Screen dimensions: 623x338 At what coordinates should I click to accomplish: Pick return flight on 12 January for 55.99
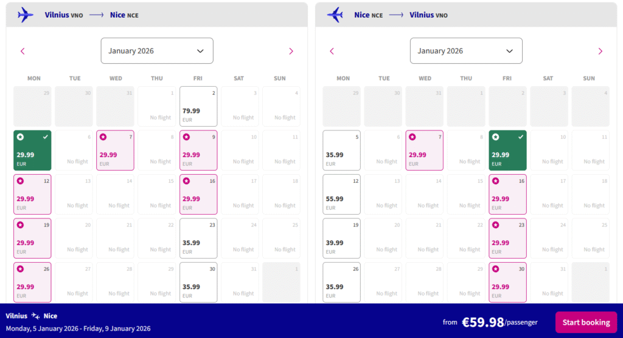click(341, 195)
